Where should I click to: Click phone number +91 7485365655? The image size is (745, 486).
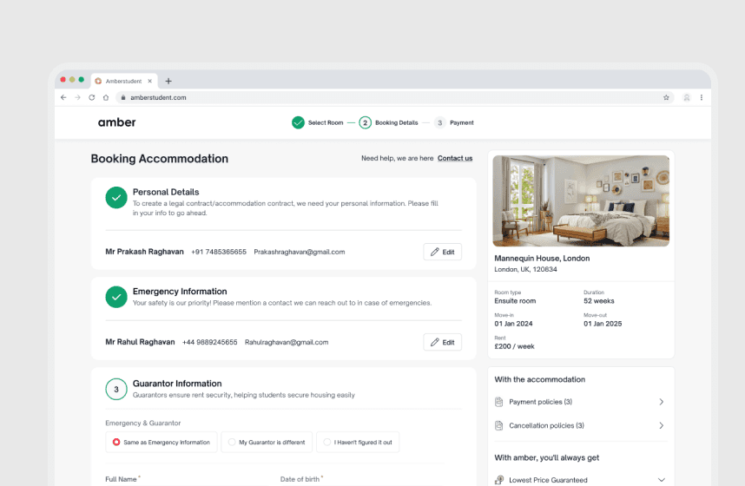[x=219, y=252]
